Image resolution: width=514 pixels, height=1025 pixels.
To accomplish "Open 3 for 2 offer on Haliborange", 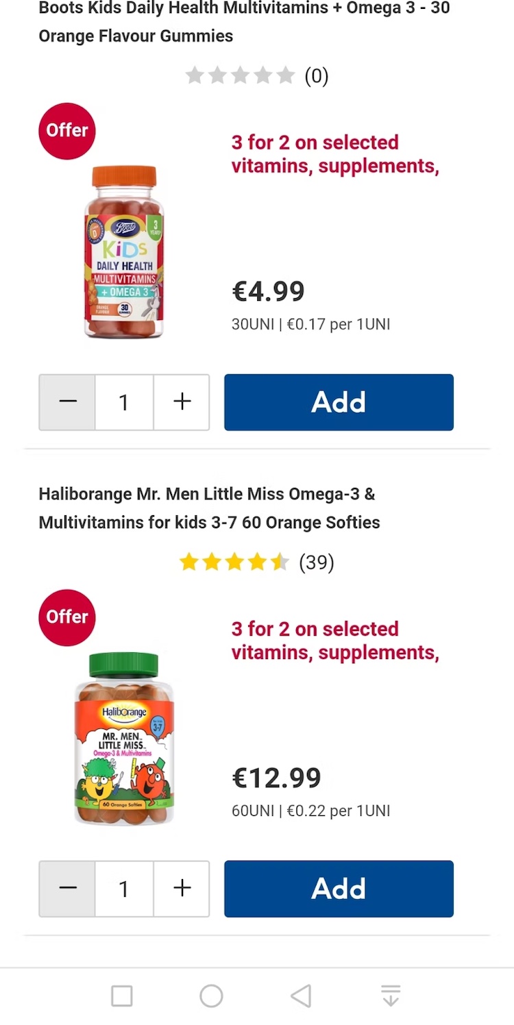I will tap(334, 641).
